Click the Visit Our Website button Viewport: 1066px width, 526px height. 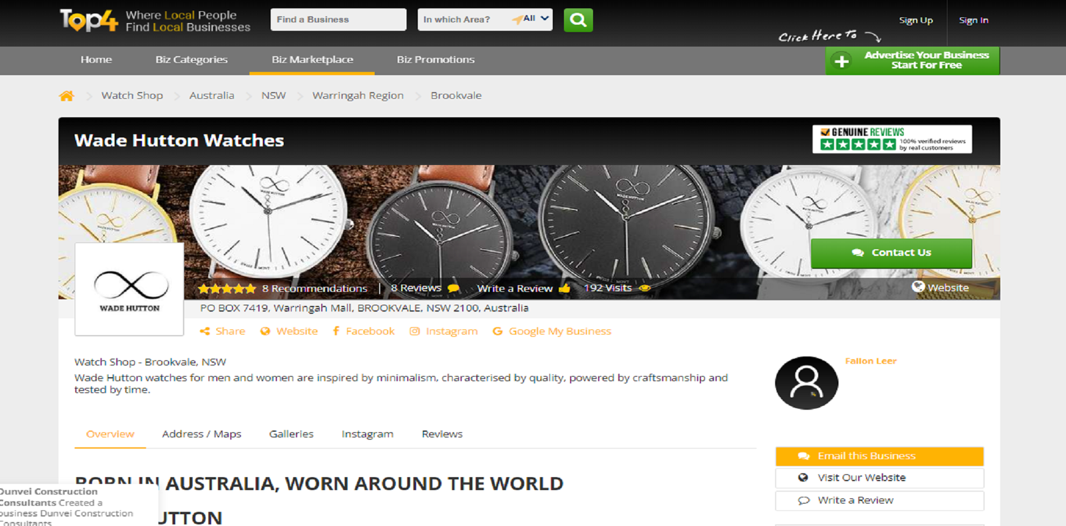point(880,478)
